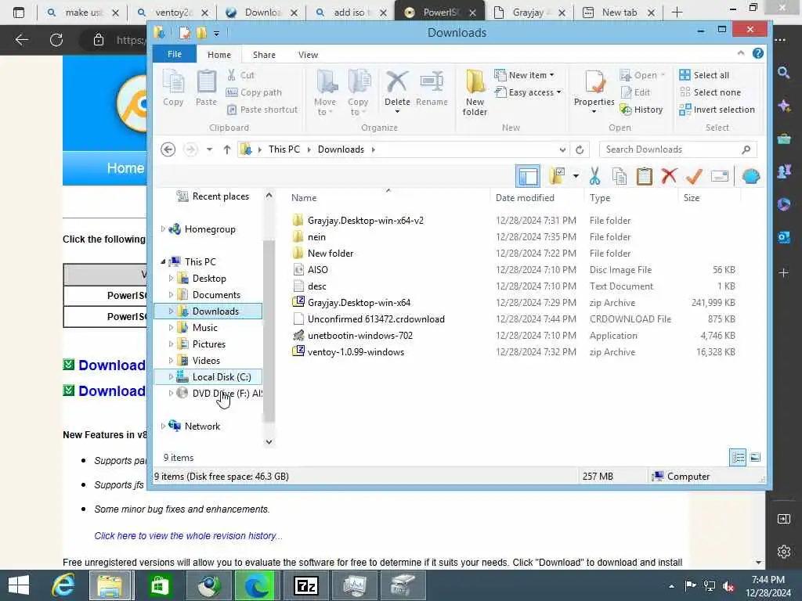The image size is (802, 601).
Task: Click This PC in the breadcrumb path
Action: click(284, 149)
